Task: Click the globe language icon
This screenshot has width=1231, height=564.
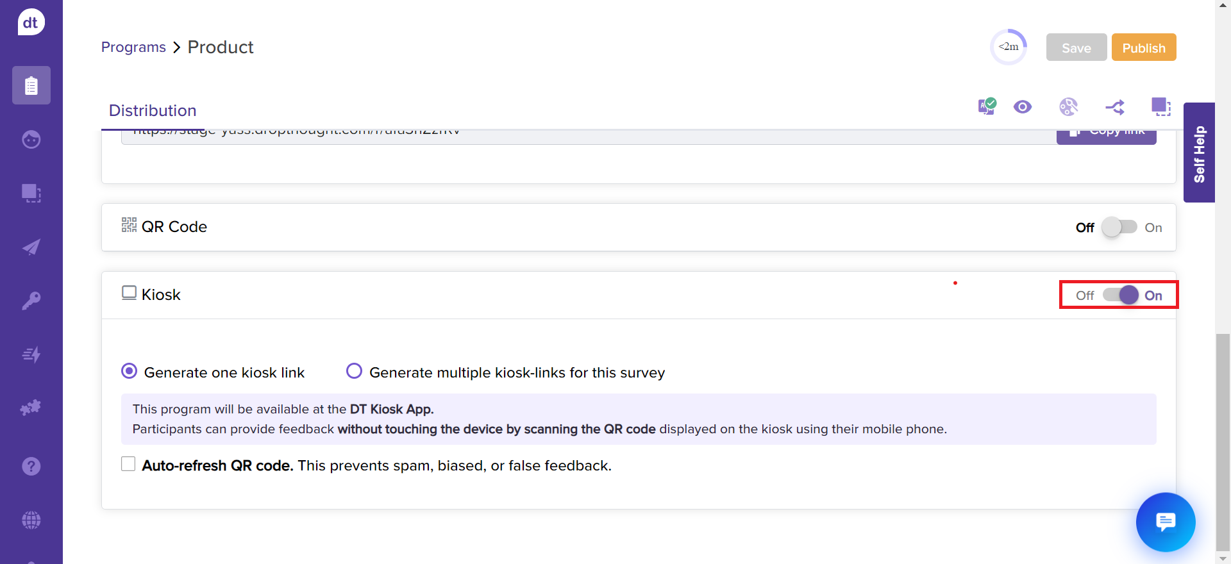Action: [31, 520]
